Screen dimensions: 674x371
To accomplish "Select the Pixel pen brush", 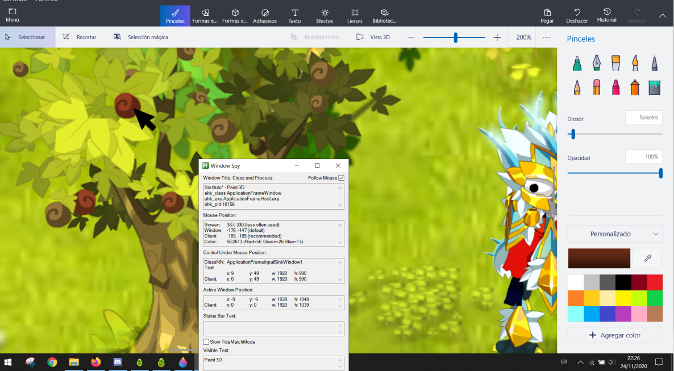I will pyautogui.click(x=654, y=63).
